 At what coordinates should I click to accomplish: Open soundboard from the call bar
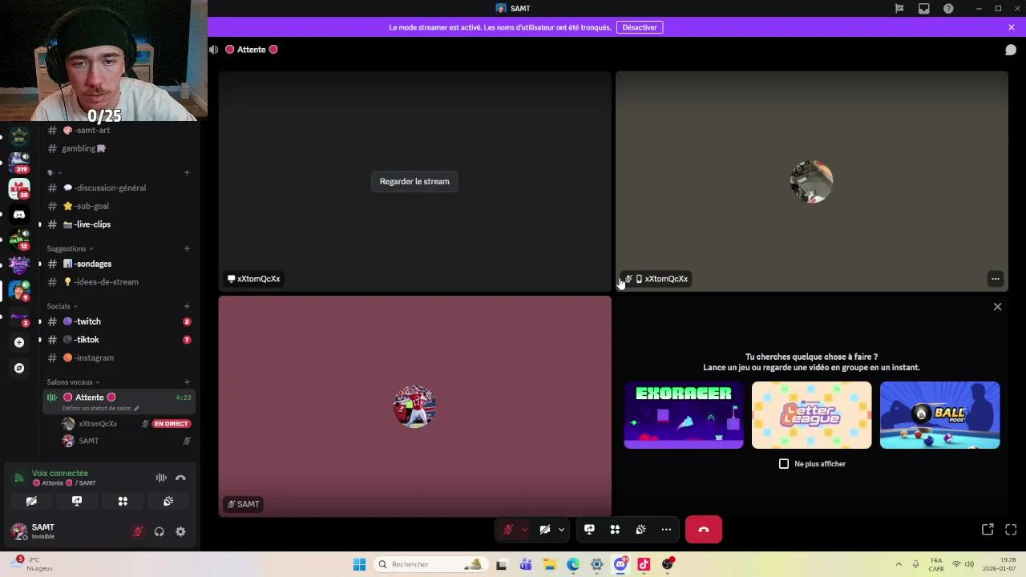640,530
